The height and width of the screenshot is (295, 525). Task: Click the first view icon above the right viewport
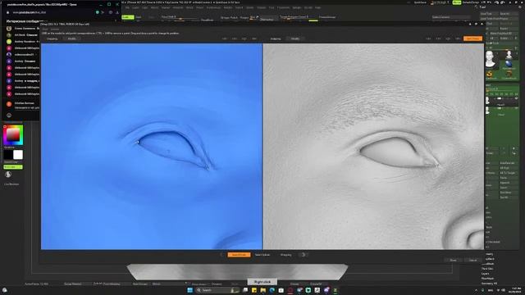(x=428, y=39)
